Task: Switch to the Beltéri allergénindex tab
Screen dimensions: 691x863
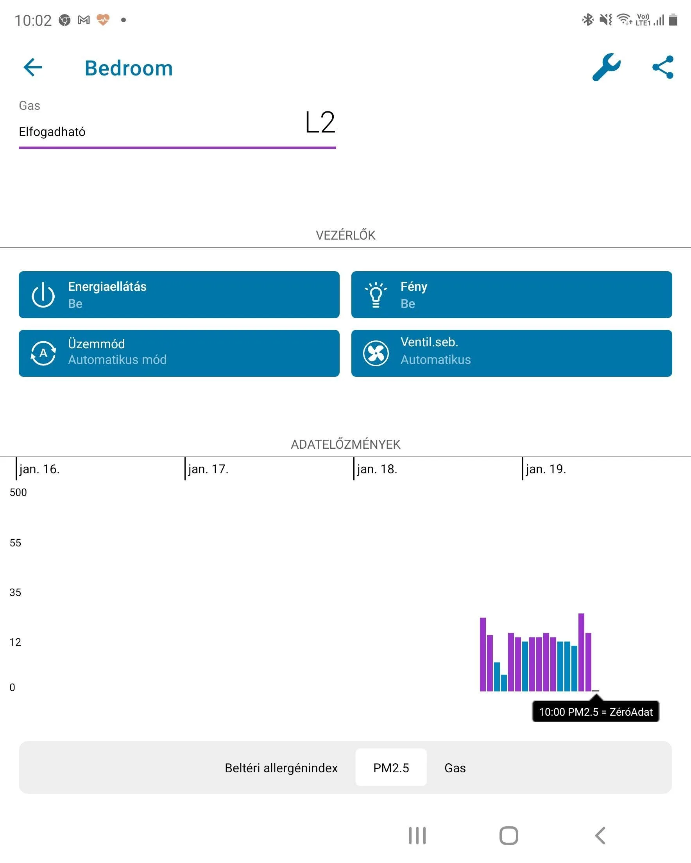Action: (281, 768)
